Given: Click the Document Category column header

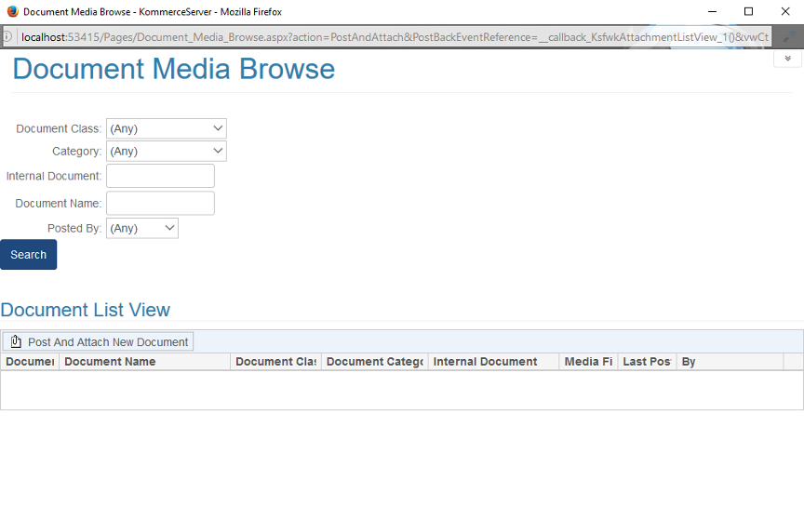Looking at the screenshot, I should coord(374,362).
